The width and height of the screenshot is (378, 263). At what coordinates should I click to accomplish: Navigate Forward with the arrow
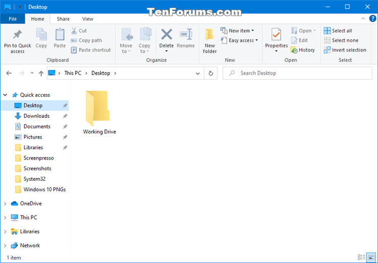22,73
